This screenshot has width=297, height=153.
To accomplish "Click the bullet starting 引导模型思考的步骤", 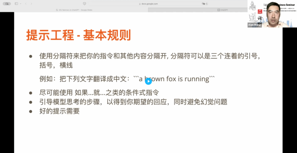I will point(133,102).
